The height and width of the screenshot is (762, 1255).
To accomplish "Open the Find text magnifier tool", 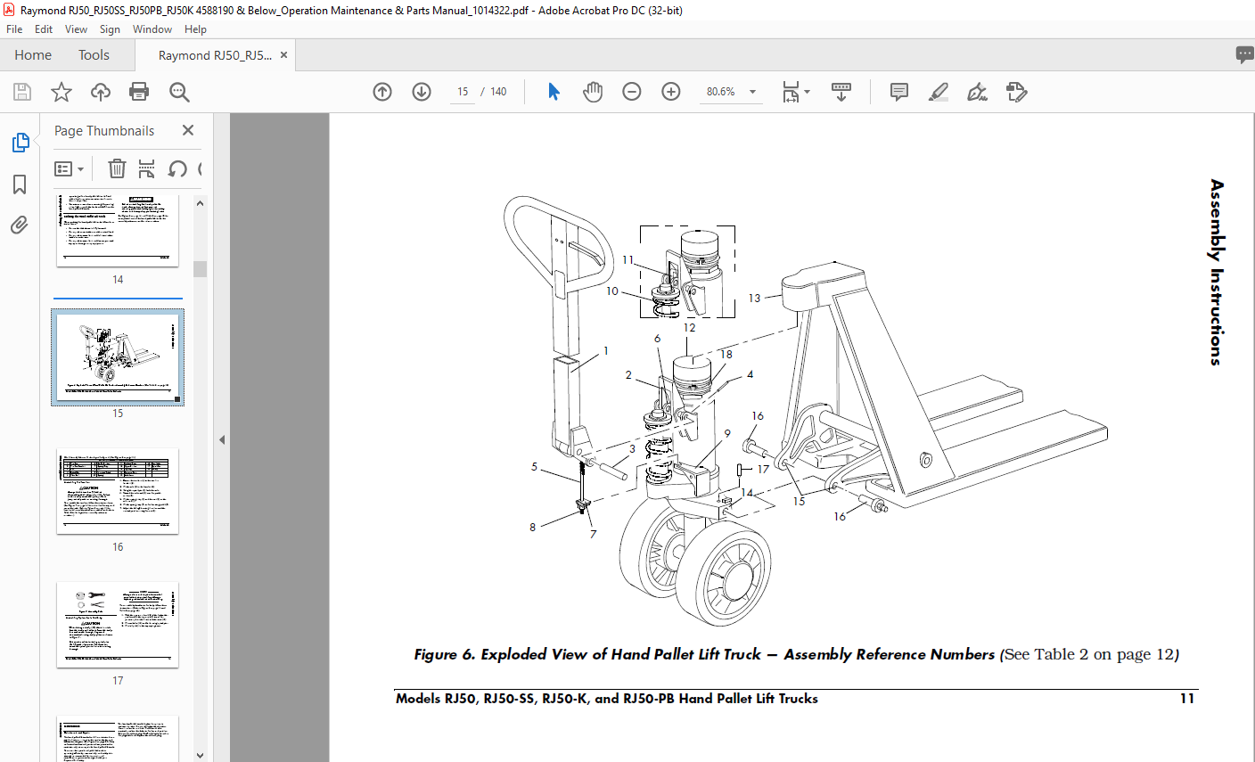I will [x=179, y=92].
